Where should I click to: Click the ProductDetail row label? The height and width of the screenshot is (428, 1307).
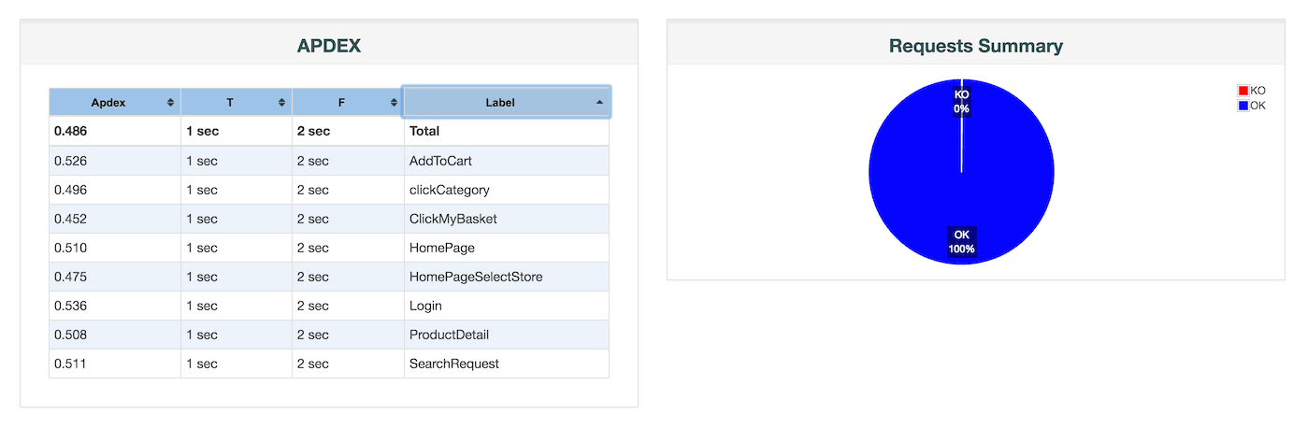point(449,335)
